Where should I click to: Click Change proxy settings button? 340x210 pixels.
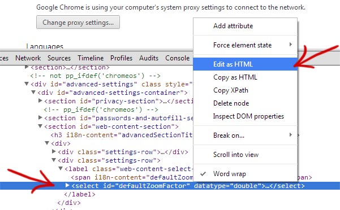(x=78, y=22)
